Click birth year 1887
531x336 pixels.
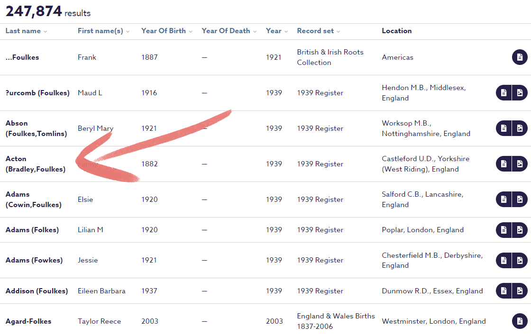149,57
